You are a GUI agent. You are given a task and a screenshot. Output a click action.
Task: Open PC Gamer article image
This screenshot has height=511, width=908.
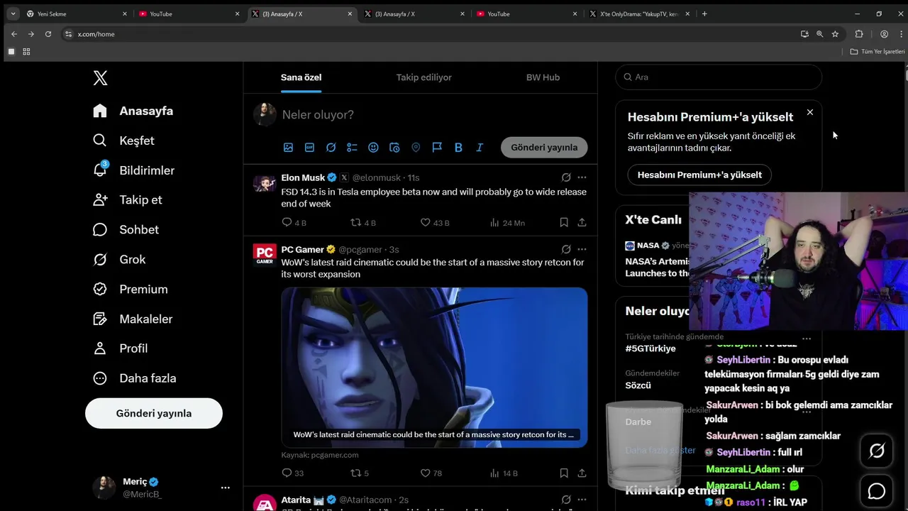tap(434, 367)
